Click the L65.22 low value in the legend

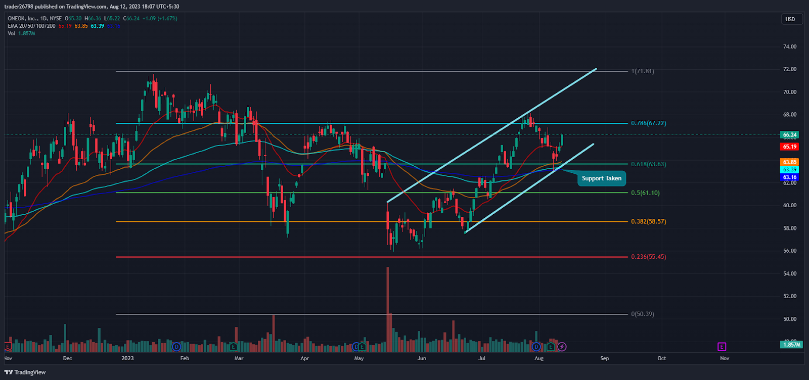coord(112,19)
